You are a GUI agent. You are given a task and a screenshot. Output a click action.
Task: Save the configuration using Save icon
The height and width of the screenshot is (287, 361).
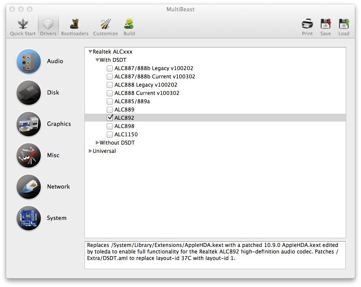point(325,27)
